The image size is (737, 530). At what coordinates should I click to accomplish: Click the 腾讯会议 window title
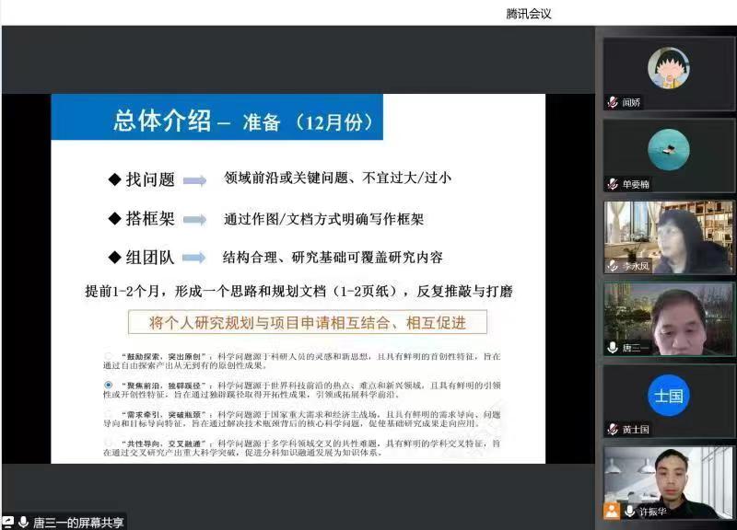tap(529, 13)
